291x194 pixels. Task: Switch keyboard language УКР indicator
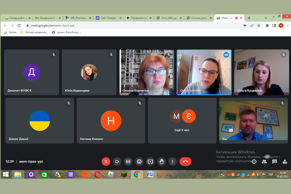271,175
